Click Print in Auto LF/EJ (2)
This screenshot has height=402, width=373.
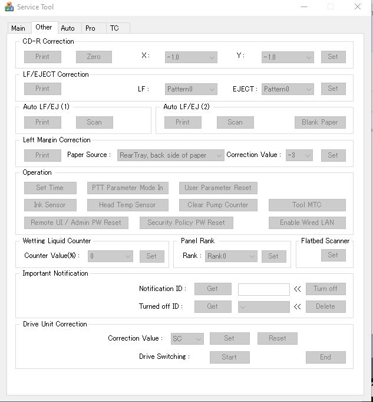tap(183, 122)
